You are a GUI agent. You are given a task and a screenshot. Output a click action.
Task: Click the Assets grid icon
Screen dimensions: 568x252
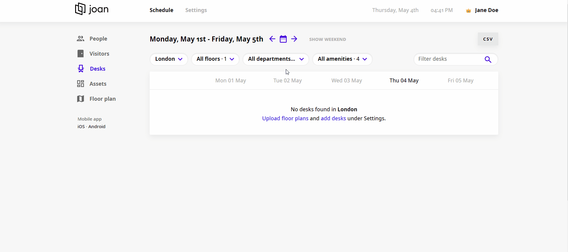coord(81,84)
